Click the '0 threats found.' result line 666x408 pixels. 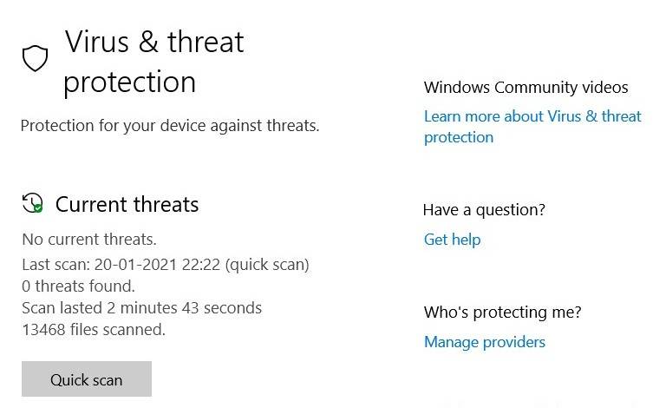click(x=78, y=286)
